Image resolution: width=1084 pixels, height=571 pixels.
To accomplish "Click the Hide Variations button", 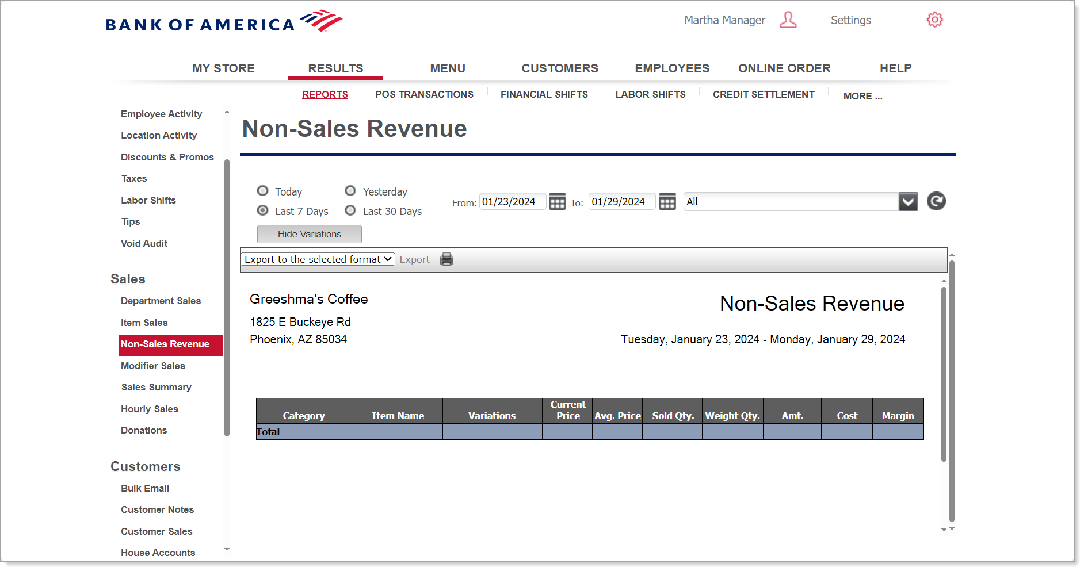I will pyautogui.click(x=310, y=234).
